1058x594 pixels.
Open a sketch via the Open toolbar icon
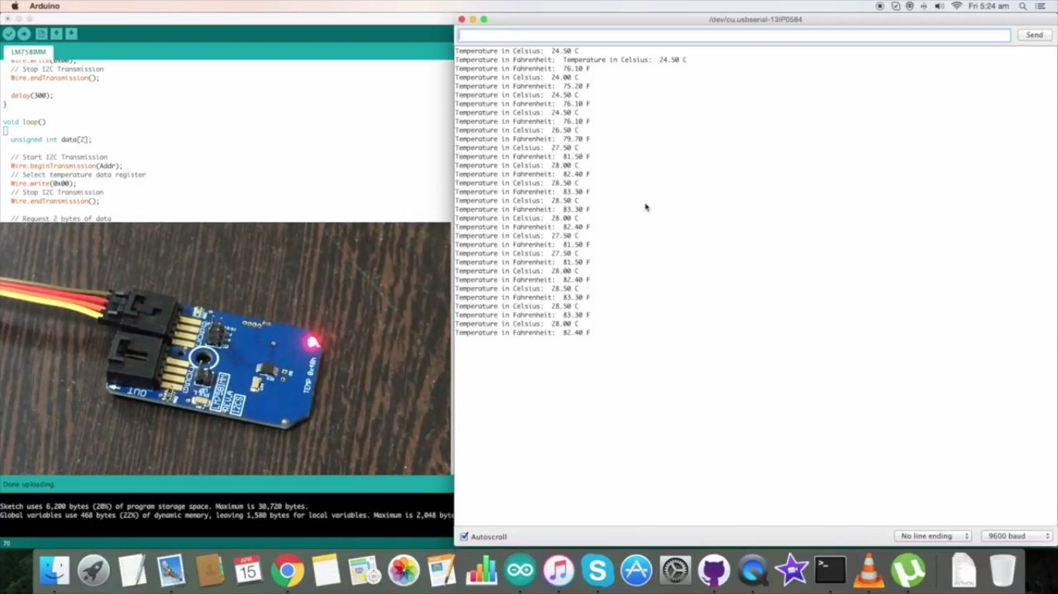[x=56, y=33]
